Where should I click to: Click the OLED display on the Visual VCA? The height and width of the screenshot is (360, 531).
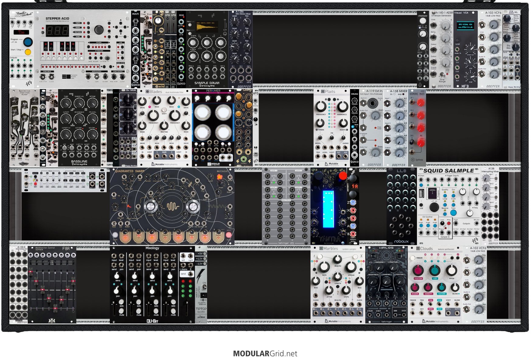click(x=465, y=26)
